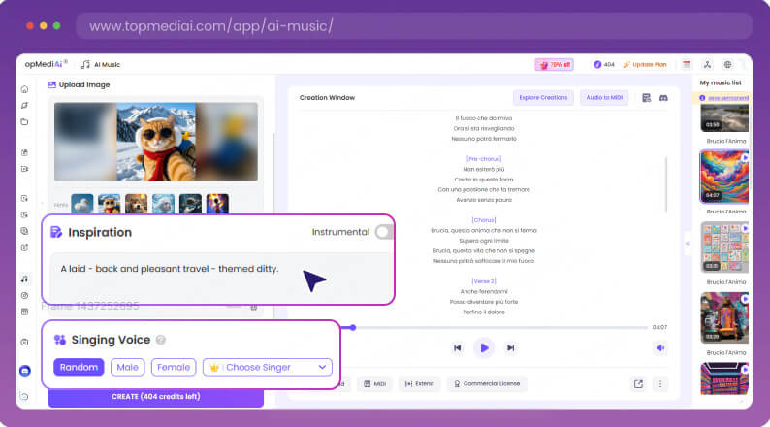Viewport: 770px width, 427px height.
Task: Click the Update Plan link
Action: click(649, 64)
